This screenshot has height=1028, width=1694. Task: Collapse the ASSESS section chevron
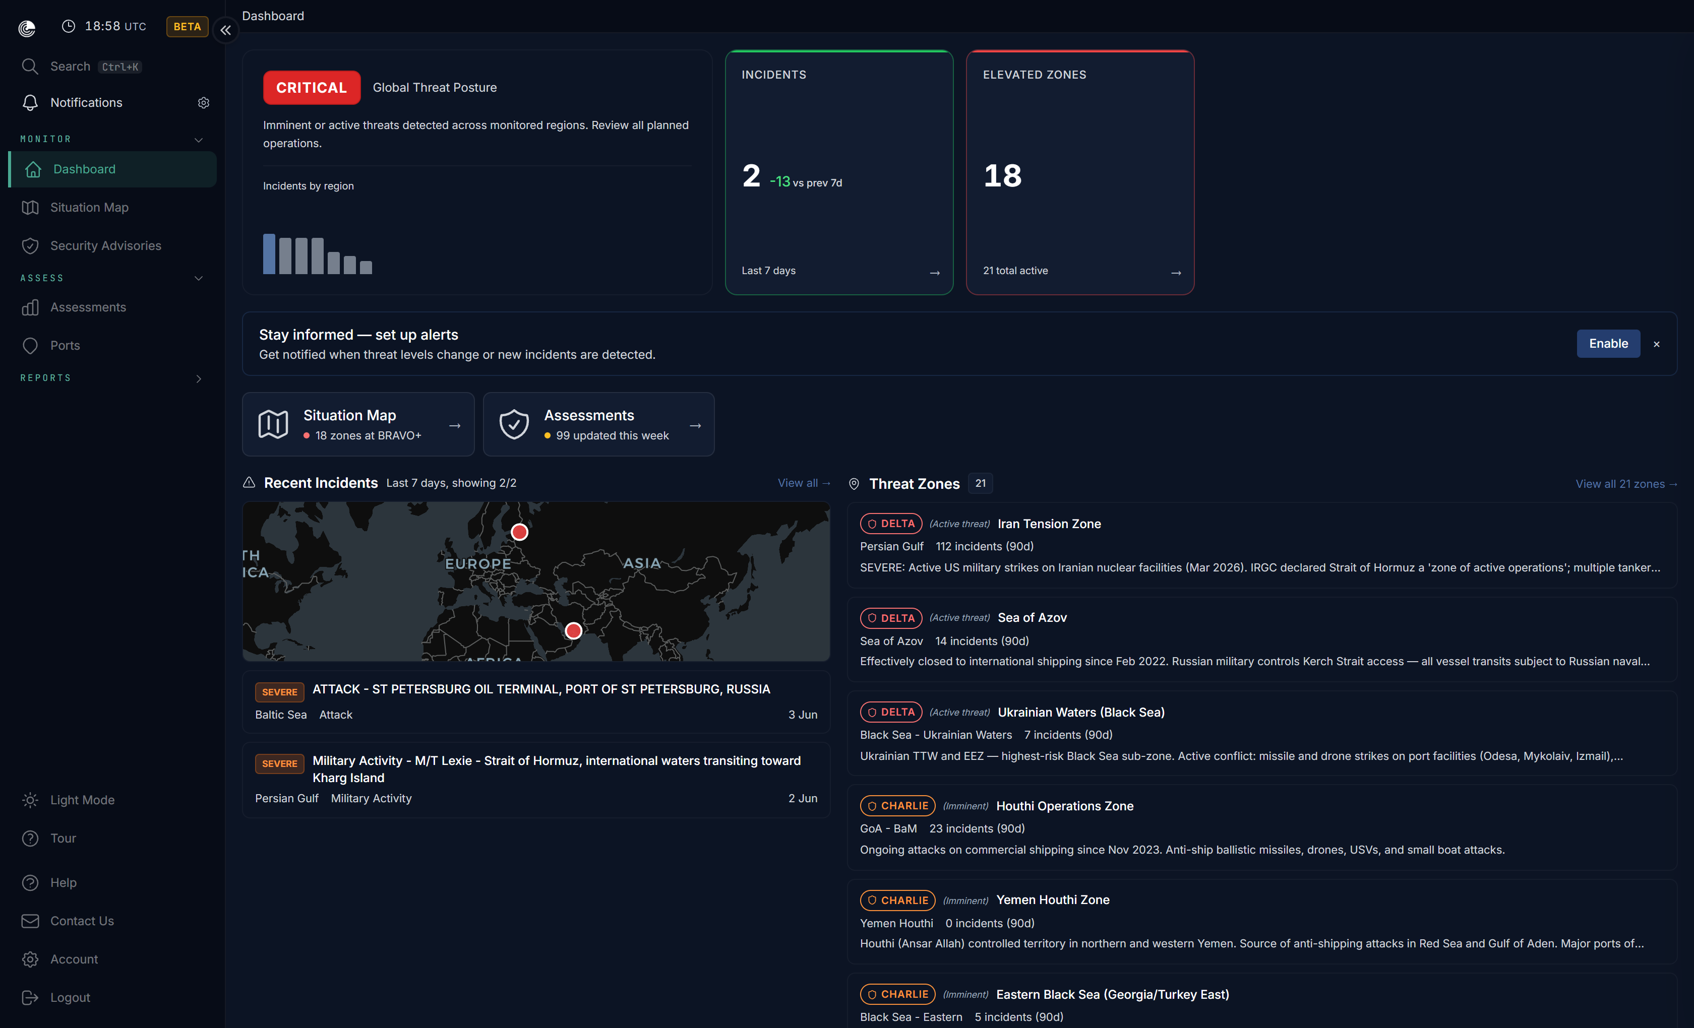199,278
